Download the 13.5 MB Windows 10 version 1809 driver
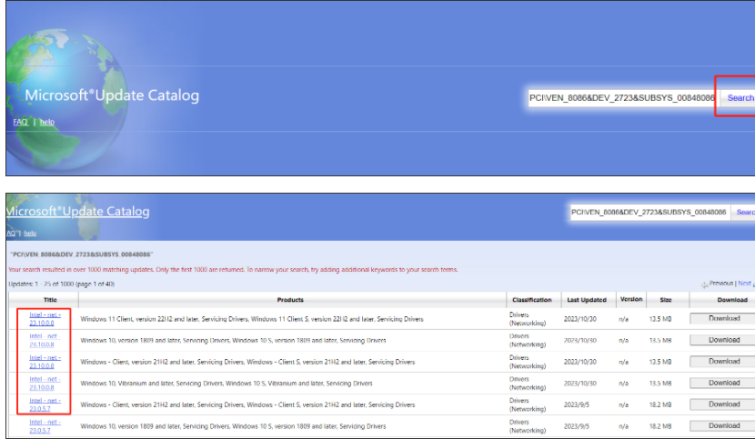 click(724, 340)
